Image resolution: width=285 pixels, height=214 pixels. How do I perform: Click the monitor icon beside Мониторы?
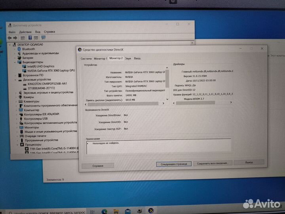(21, 127)
